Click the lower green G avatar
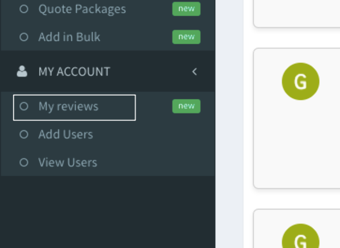The height and width of the screenshot is (248, 340). [x=300, y=236]
